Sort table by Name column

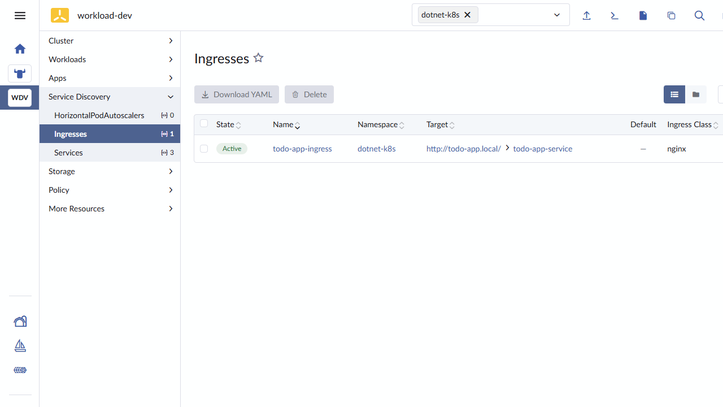286,124
